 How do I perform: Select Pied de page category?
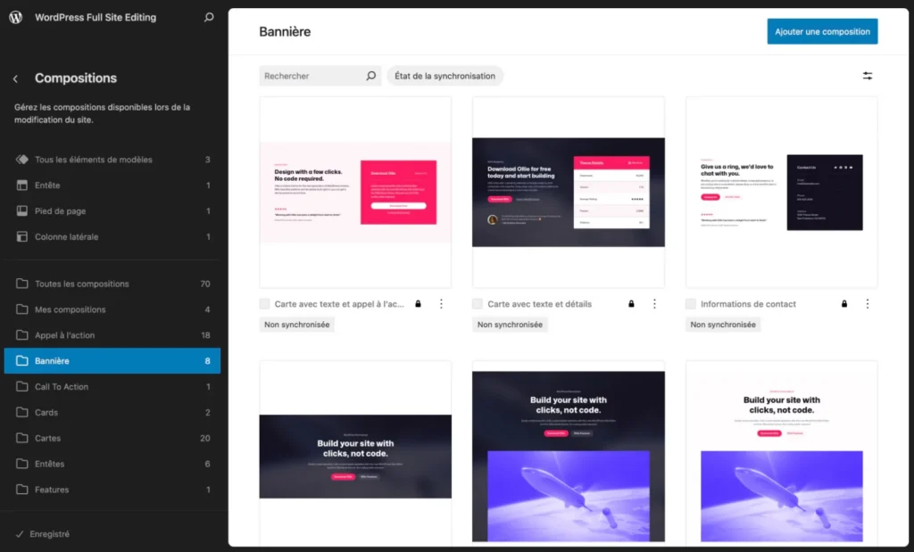point(112,210)
